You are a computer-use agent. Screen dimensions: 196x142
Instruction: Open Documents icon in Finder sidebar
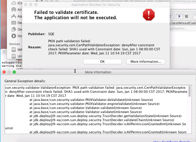click(x=14, y=29)
